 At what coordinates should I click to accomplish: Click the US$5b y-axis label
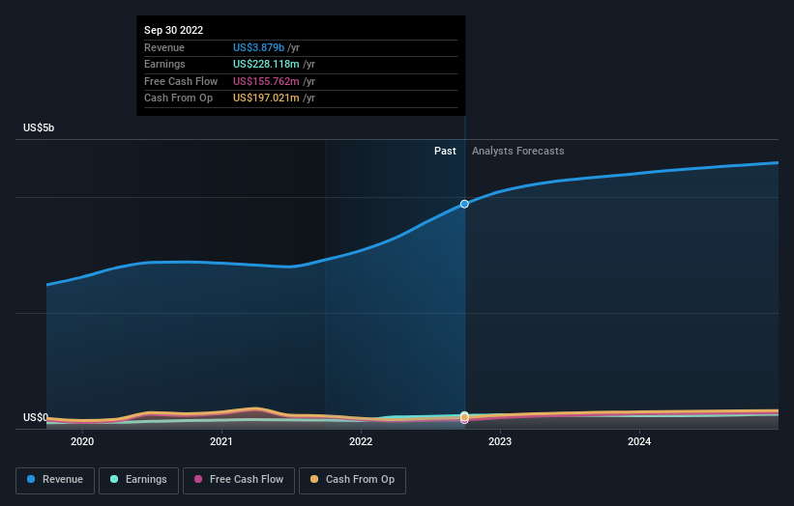tap(39, 127)
